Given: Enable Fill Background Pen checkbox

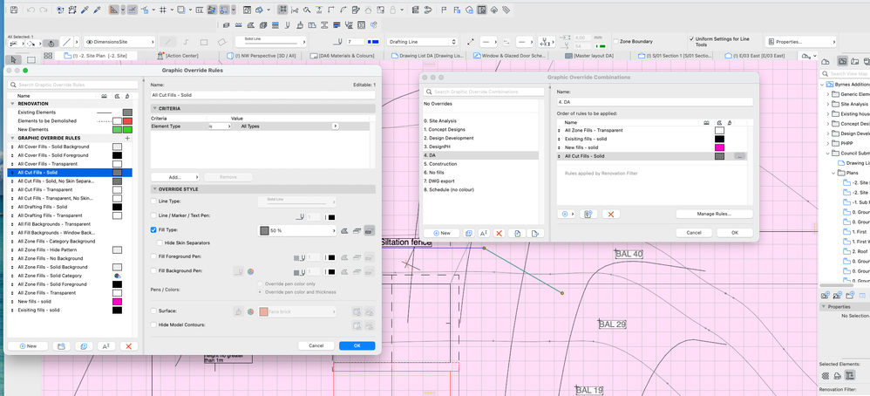Looking at the screenshot, I should [153, 271].
